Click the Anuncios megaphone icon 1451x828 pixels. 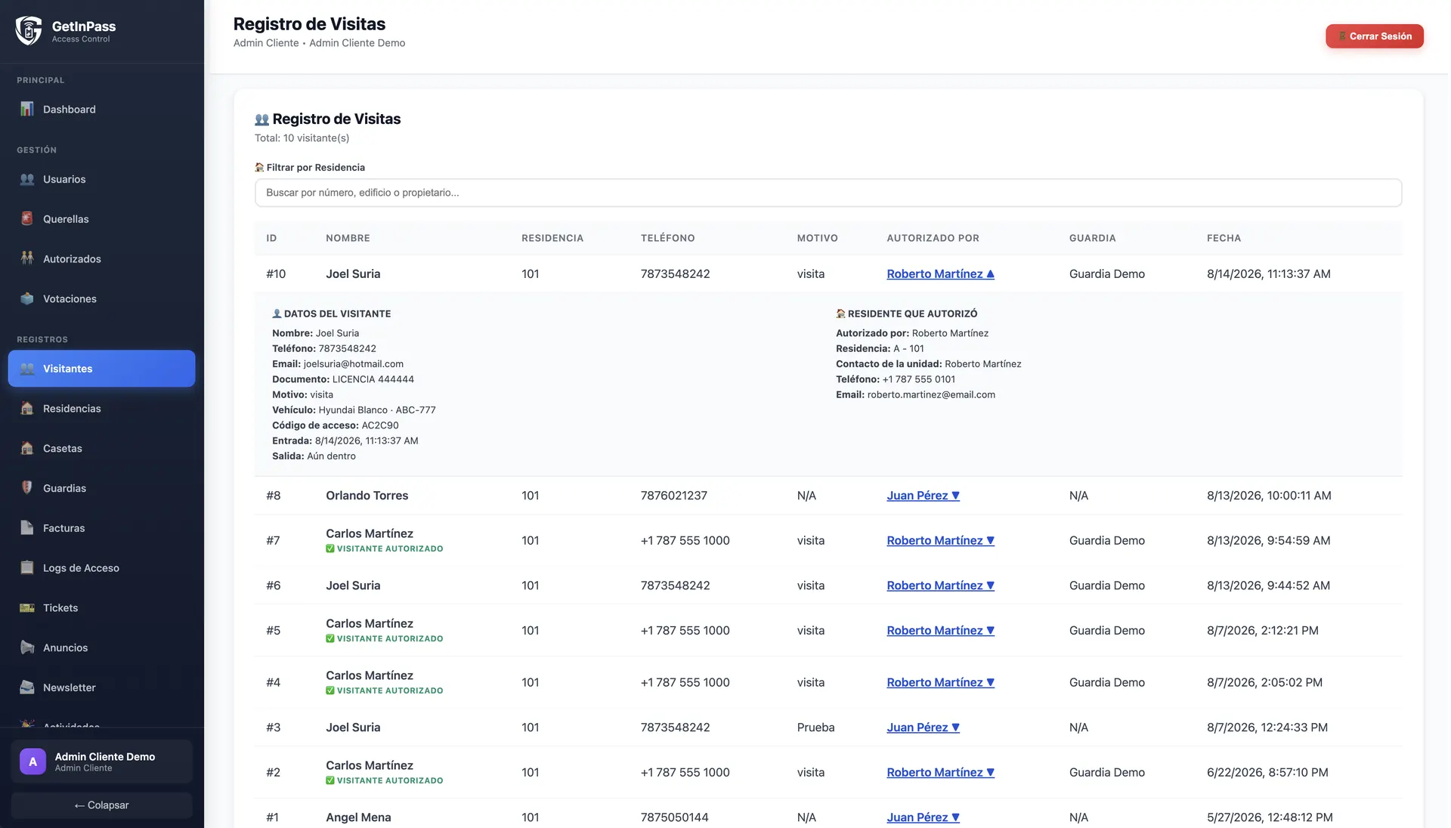pyautogui.click(x=27, y=647)
